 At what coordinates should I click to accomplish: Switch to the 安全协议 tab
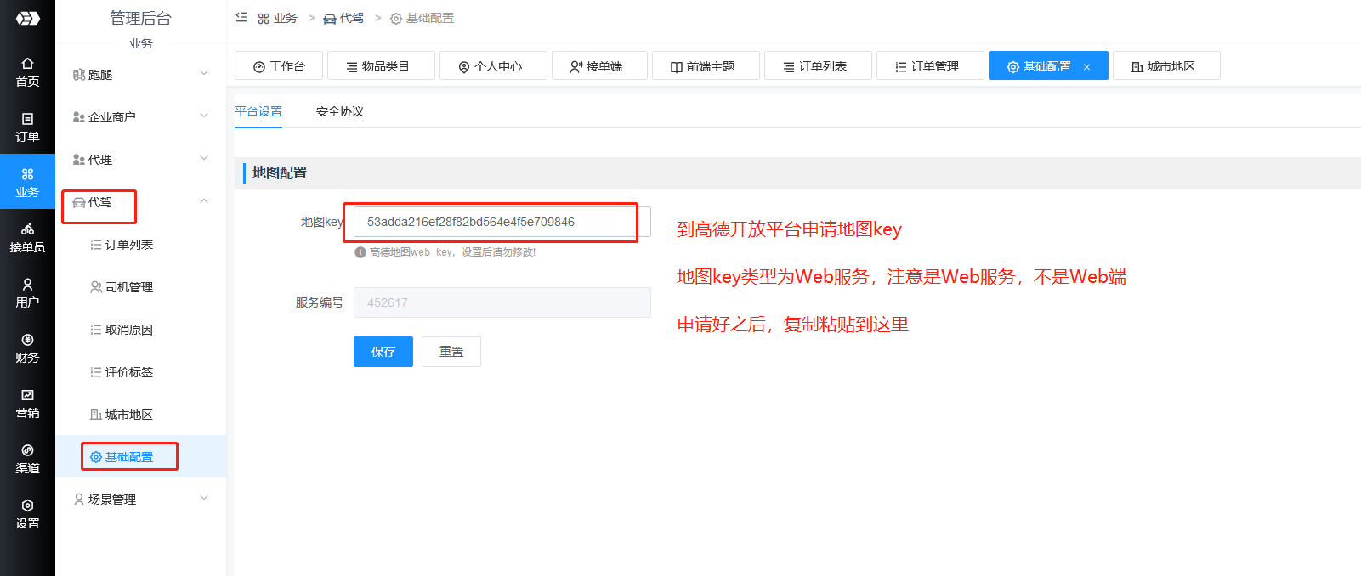click(x=339, y=111)
